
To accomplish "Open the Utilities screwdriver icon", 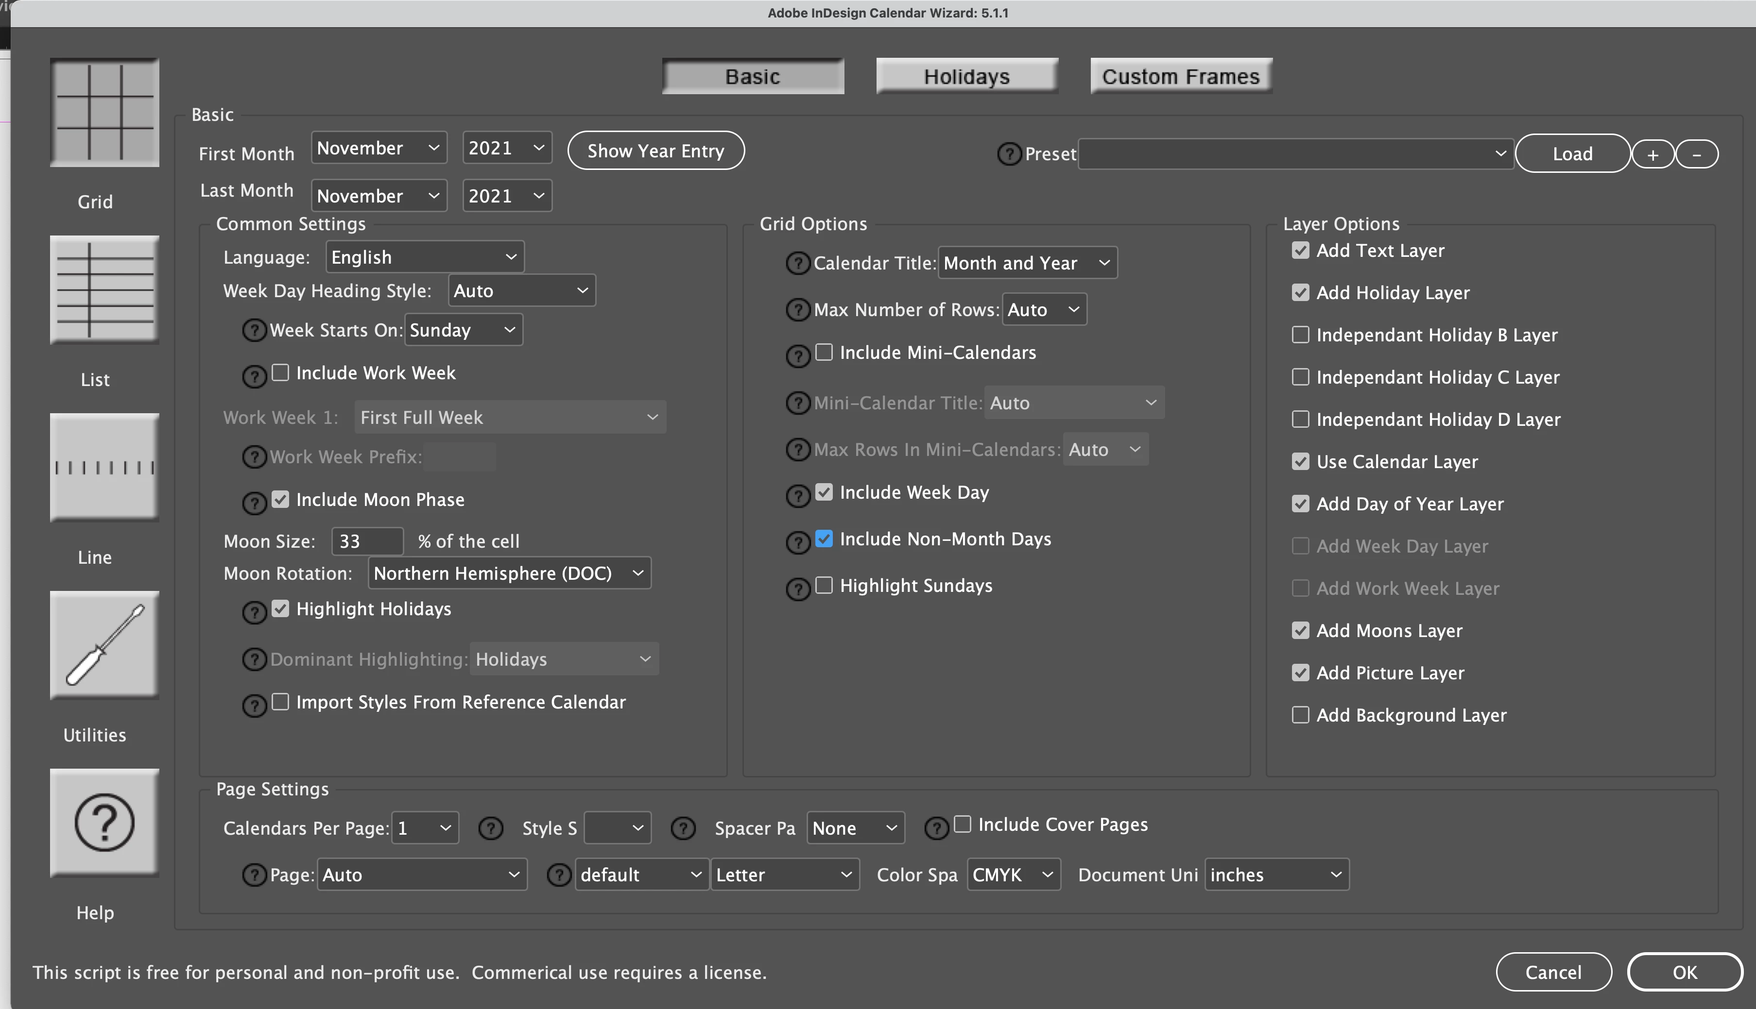I will [x=104, y=644].
